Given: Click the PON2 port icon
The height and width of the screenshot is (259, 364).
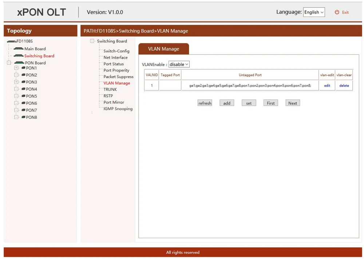Looking at the screenshot, I should click(23, 75).
